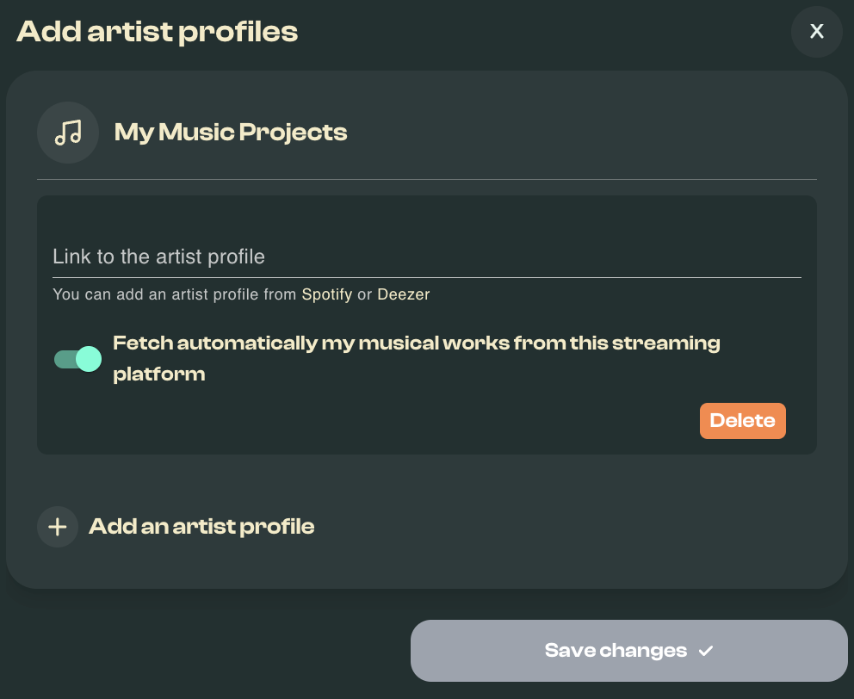Image resolution: width=854 pixels, height=699 pixels.
Task: Click the mint green toggle knob
Action: (x=88, y=359)
